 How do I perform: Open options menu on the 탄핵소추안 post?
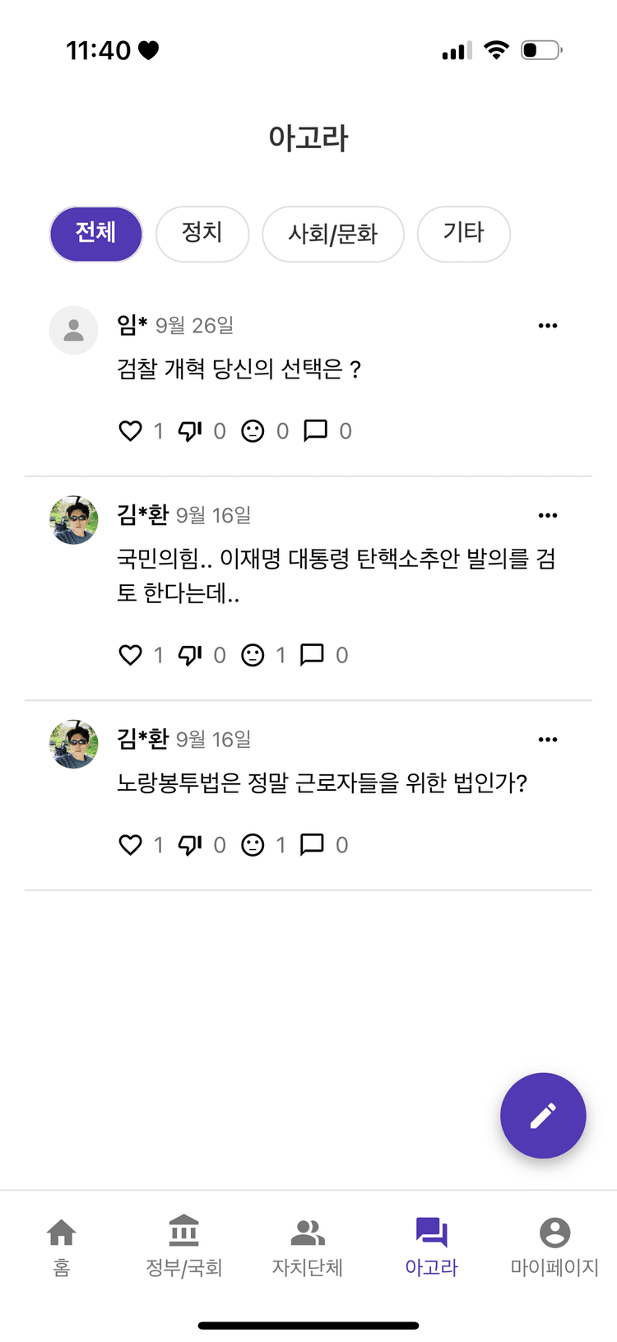548,515
